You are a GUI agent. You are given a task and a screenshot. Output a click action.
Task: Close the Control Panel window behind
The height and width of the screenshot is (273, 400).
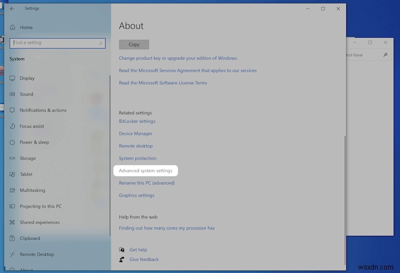(386, 42)
